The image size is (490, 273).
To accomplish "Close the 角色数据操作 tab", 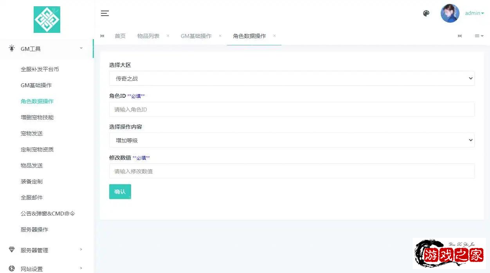I will 274,36.
